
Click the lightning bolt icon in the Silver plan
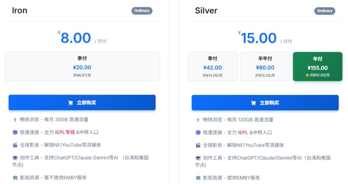(198, 120)
